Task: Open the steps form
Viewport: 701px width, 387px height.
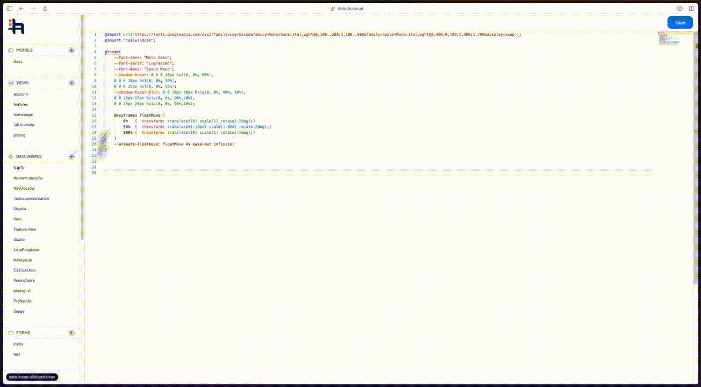Action: [18, 343]
